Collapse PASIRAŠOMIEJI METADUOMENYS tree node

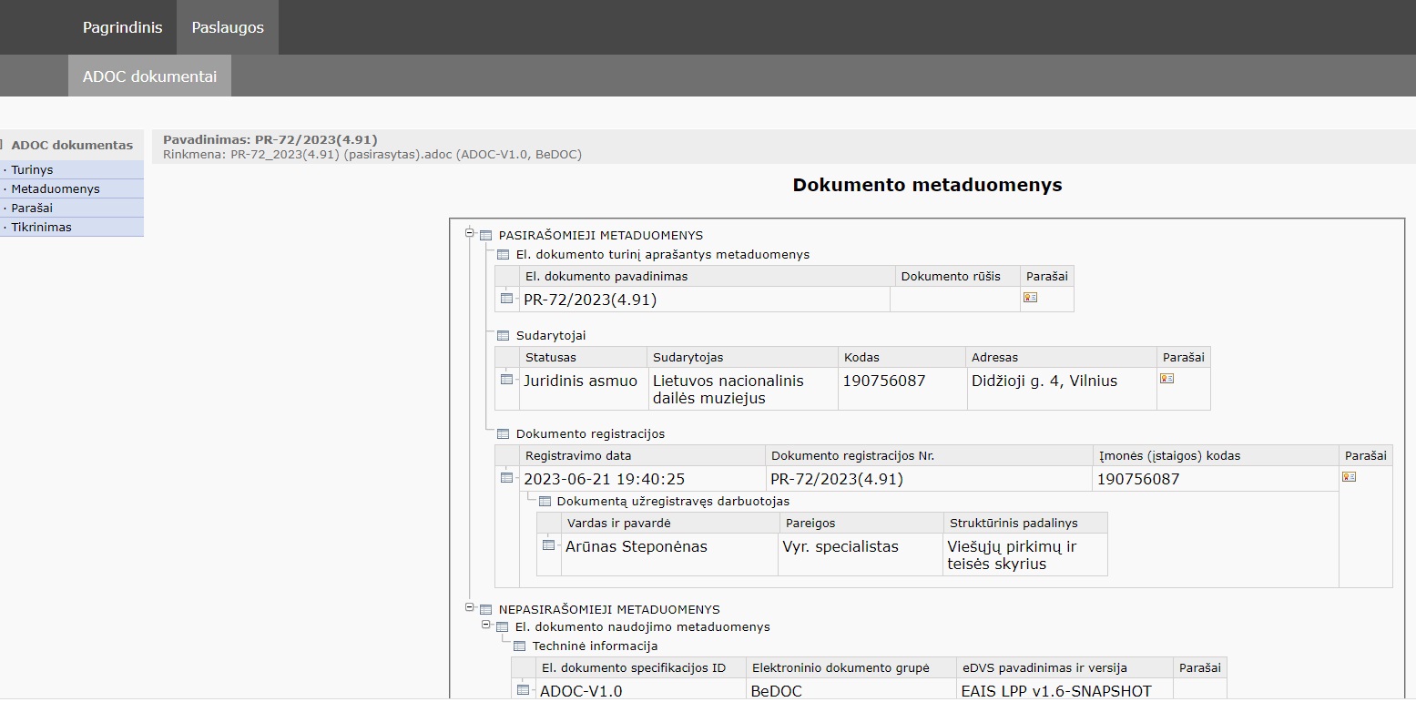[470, 234]
